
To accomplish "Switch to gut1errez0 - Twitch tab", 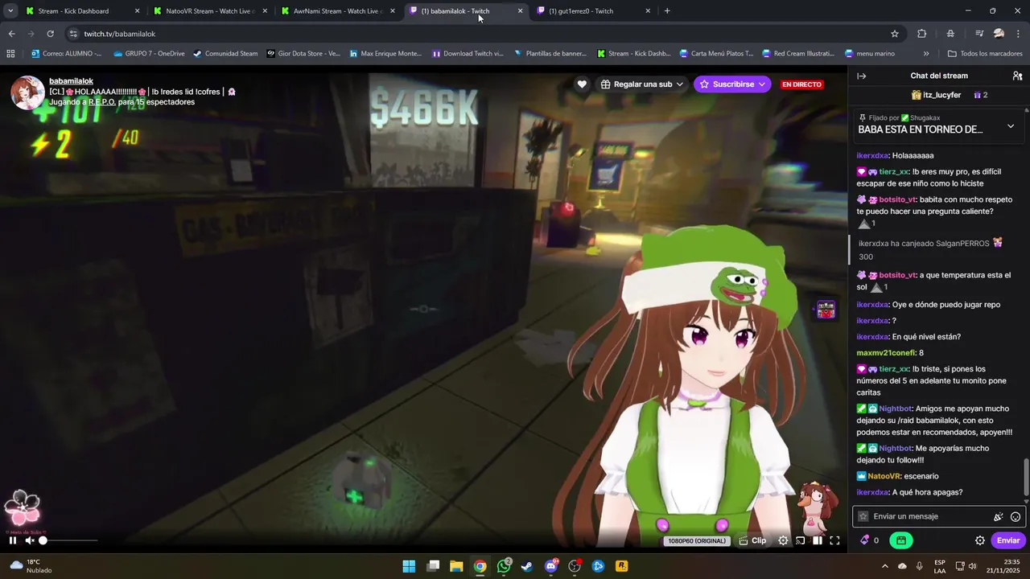I will [594, 11].
